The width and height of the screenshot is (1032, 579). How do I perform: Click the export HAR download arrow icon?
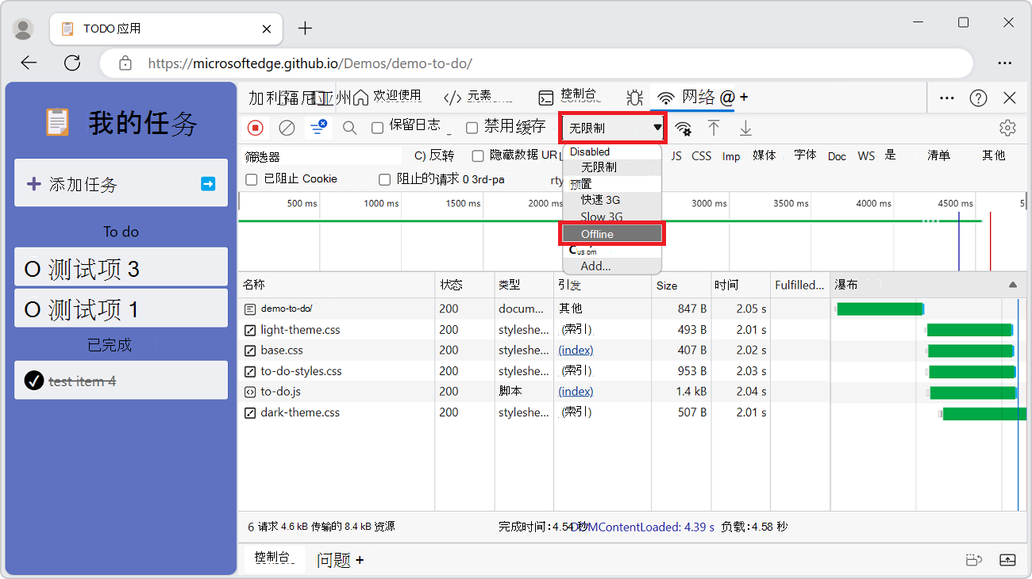click(745, 128)
